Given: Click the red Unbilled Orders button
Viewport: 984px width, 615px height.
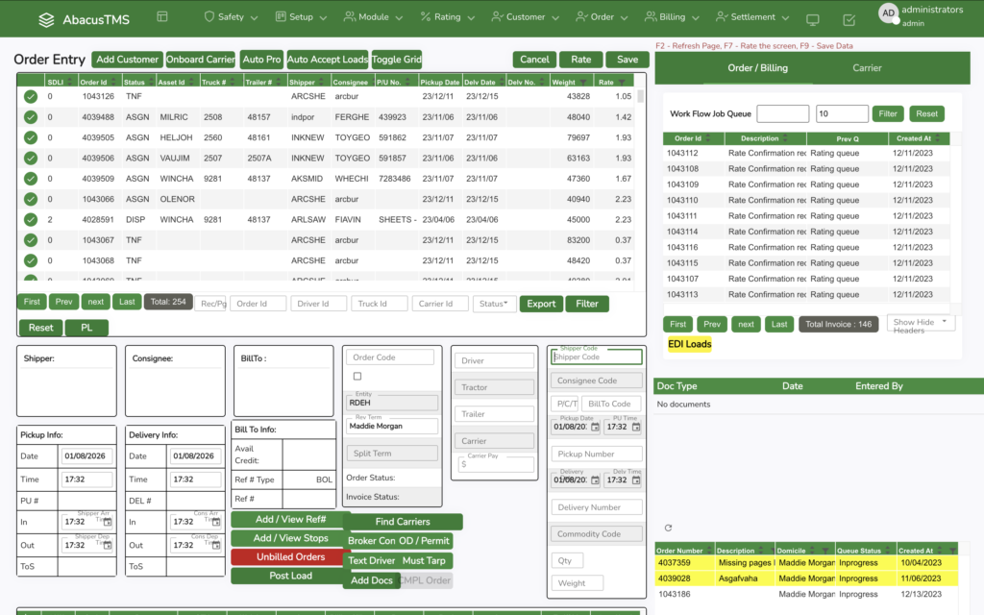Looking at the screenshot, I should tap(290, 557).
